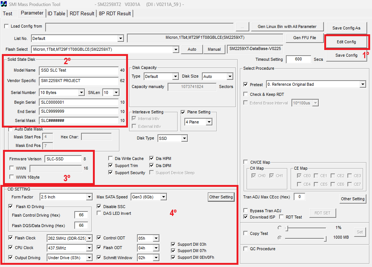This screenshot has height=267, width=372.
Task: Click the Timeout Setting input field
Action: [298, 59]
